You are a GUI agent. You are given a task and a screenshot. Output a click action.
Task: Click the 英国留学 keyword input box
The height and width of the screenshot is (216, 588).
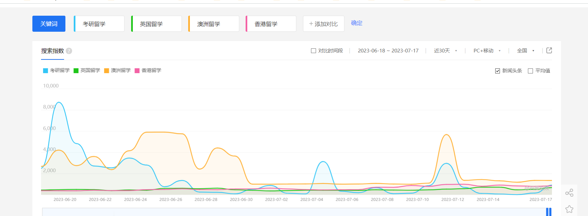point(157,24)
